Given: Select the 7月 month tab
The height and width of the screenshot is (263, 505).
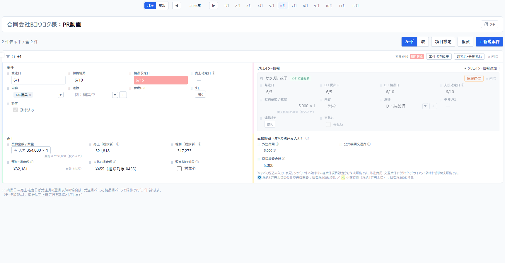Looking at the screenshot, I should tap(294, 6).
